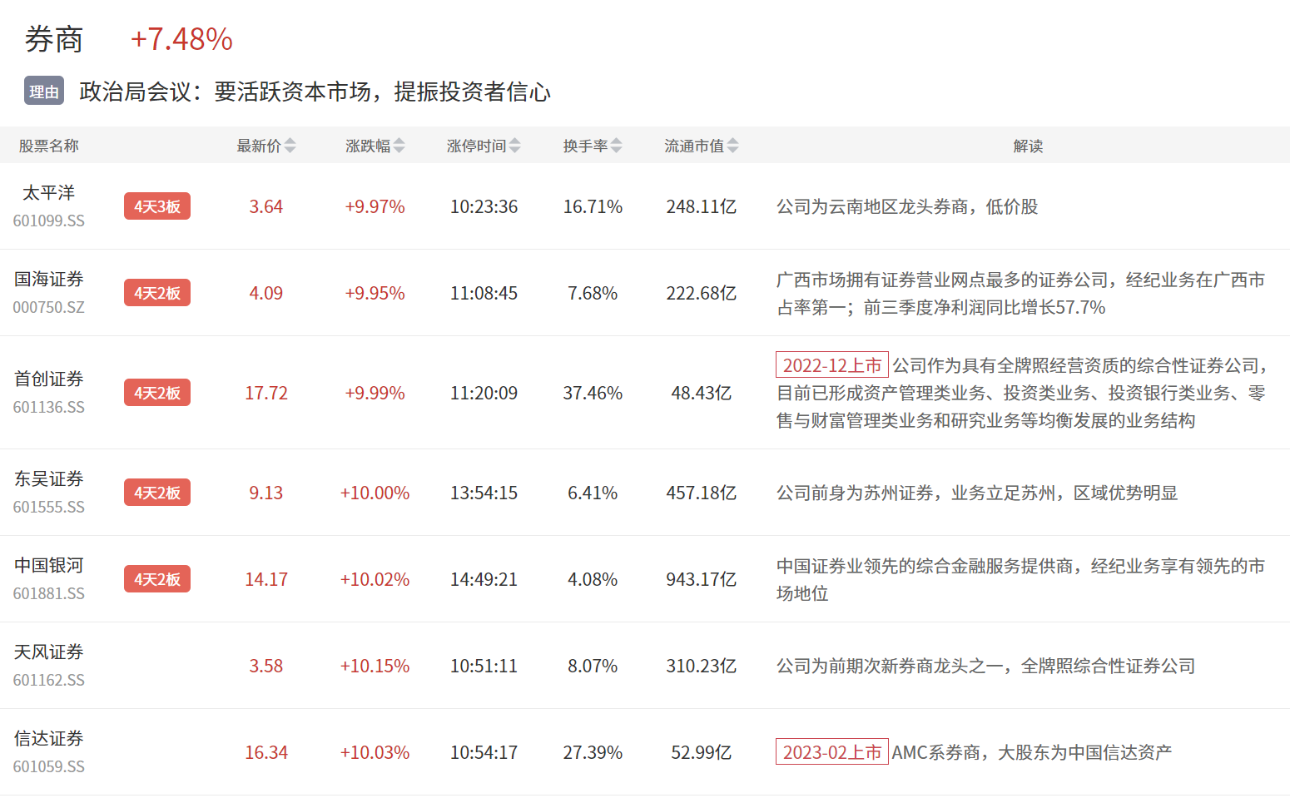The image size is (1290, 798).
Task: Click +9.99% change value
Action: pyautogui.click(x=375, y=393)
